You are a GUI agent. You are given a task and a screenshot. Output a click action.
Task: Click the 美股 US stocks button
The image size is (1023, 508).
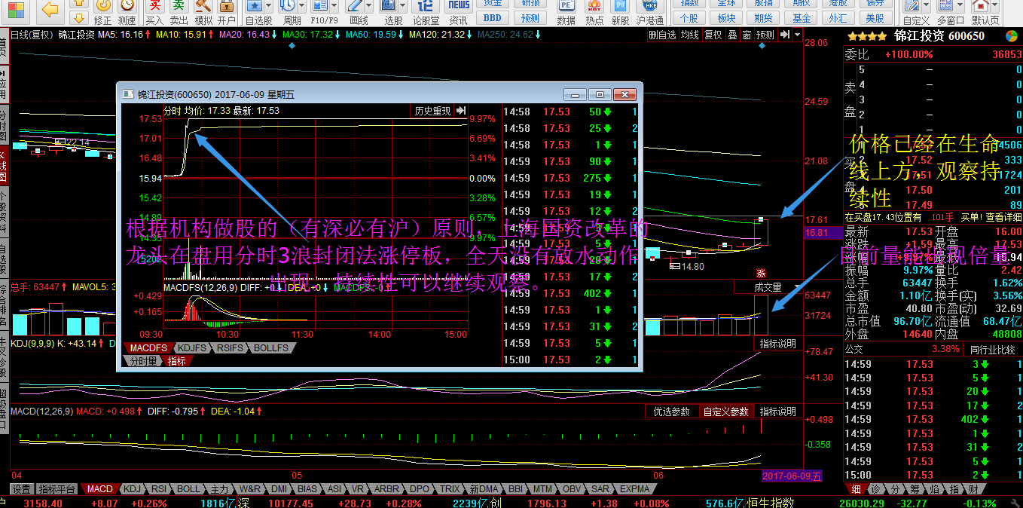tap(875, 18)
